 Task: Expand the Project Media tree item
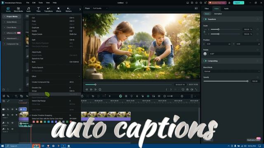click(x=5, y=16)
